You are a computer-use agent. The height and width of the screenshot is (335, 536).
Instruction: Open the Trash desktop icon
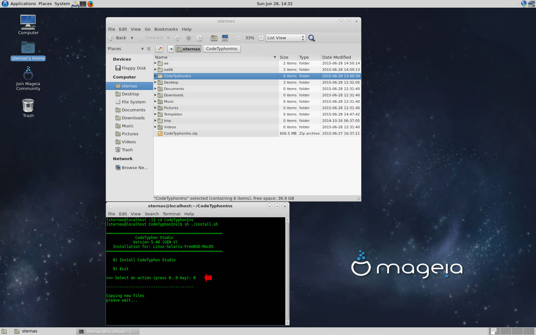click(x=28, y=108)
